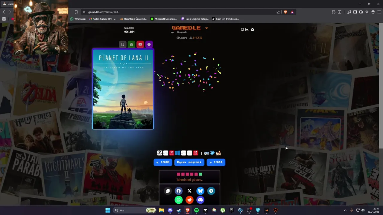383x215 pixels.
Task: Click the bookmark icon beside the stats icon
Action: [x=242, y=30]
